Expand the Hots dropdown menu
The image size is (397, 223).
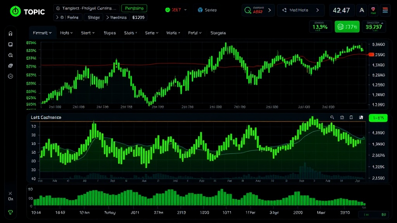[x=66, y=33]
